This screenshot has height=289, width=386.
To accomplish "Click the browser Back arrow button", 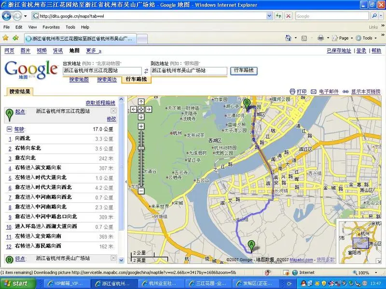I will click(x=7, y=16).
